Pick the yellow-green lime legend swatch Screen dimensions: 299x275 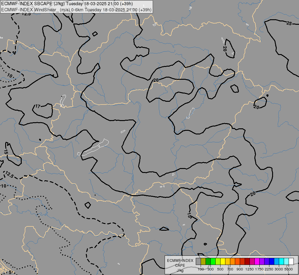tap(218, 261)
